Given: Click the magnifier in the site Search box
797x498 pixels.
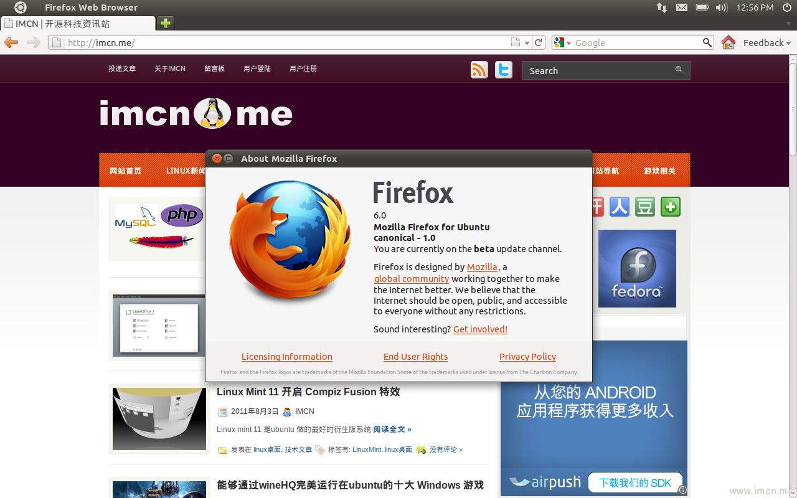Looking at the screenshot, I should (x=679, y=70).
